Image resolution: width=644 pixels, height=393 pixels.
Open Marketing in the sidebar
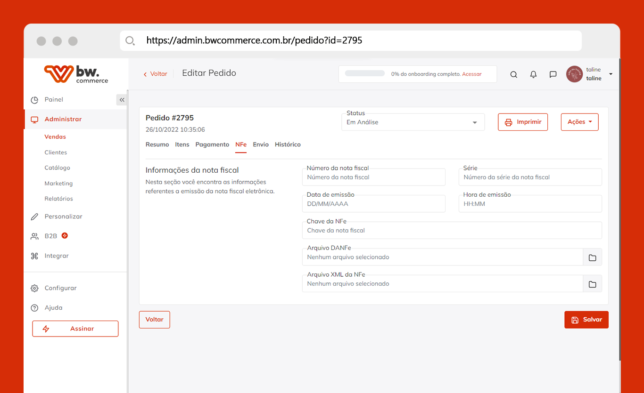click(58, 184)
